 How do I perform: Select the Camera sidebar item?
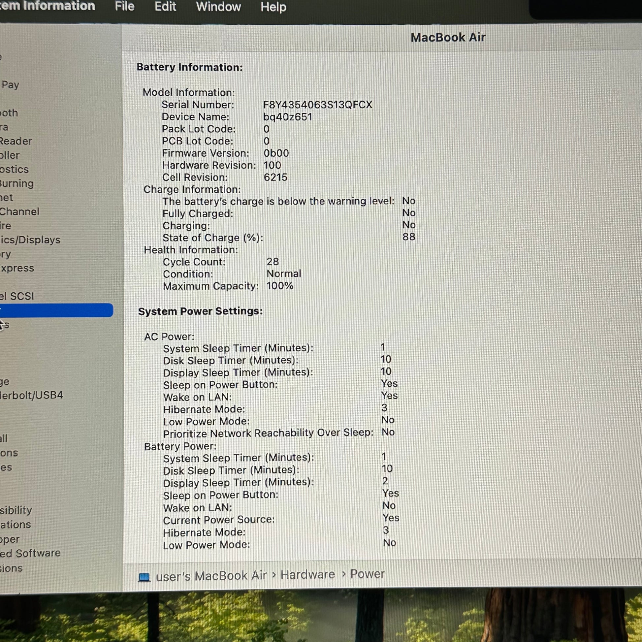[x=4, y=127]
